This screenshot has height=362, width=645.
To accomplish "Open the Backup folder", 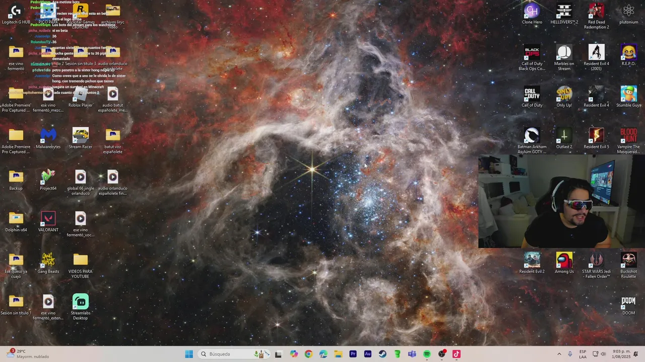I will (16, 181).
